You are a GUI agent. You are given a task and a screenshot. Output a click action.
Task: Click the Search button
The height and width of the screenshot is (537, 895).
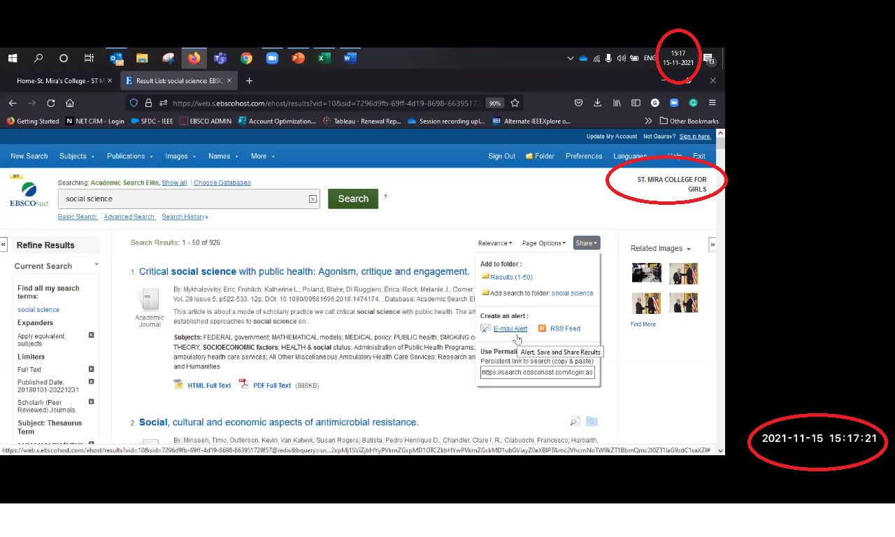pos(352,199)
